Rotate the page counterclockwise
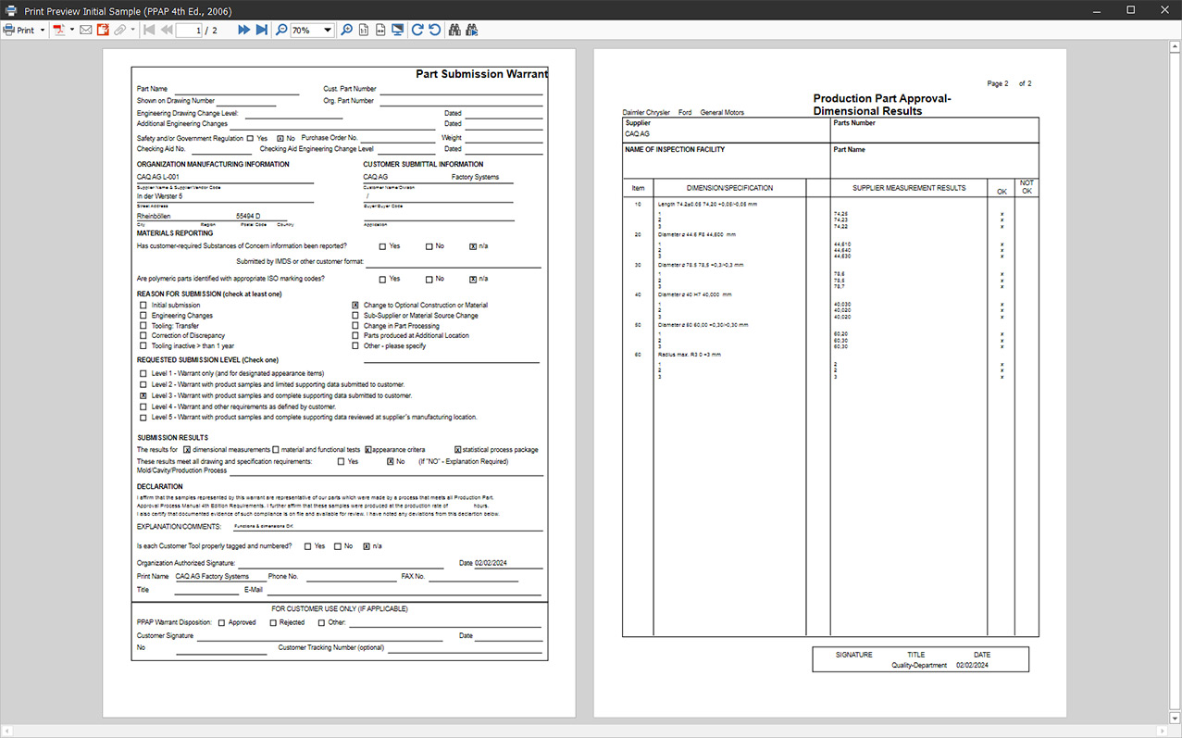This screenshot has width=1182, height=738. [x=434, y=31]
